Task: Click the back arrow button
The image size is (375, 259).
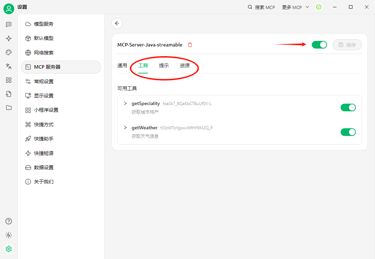Action: click(x=117, y=23)
